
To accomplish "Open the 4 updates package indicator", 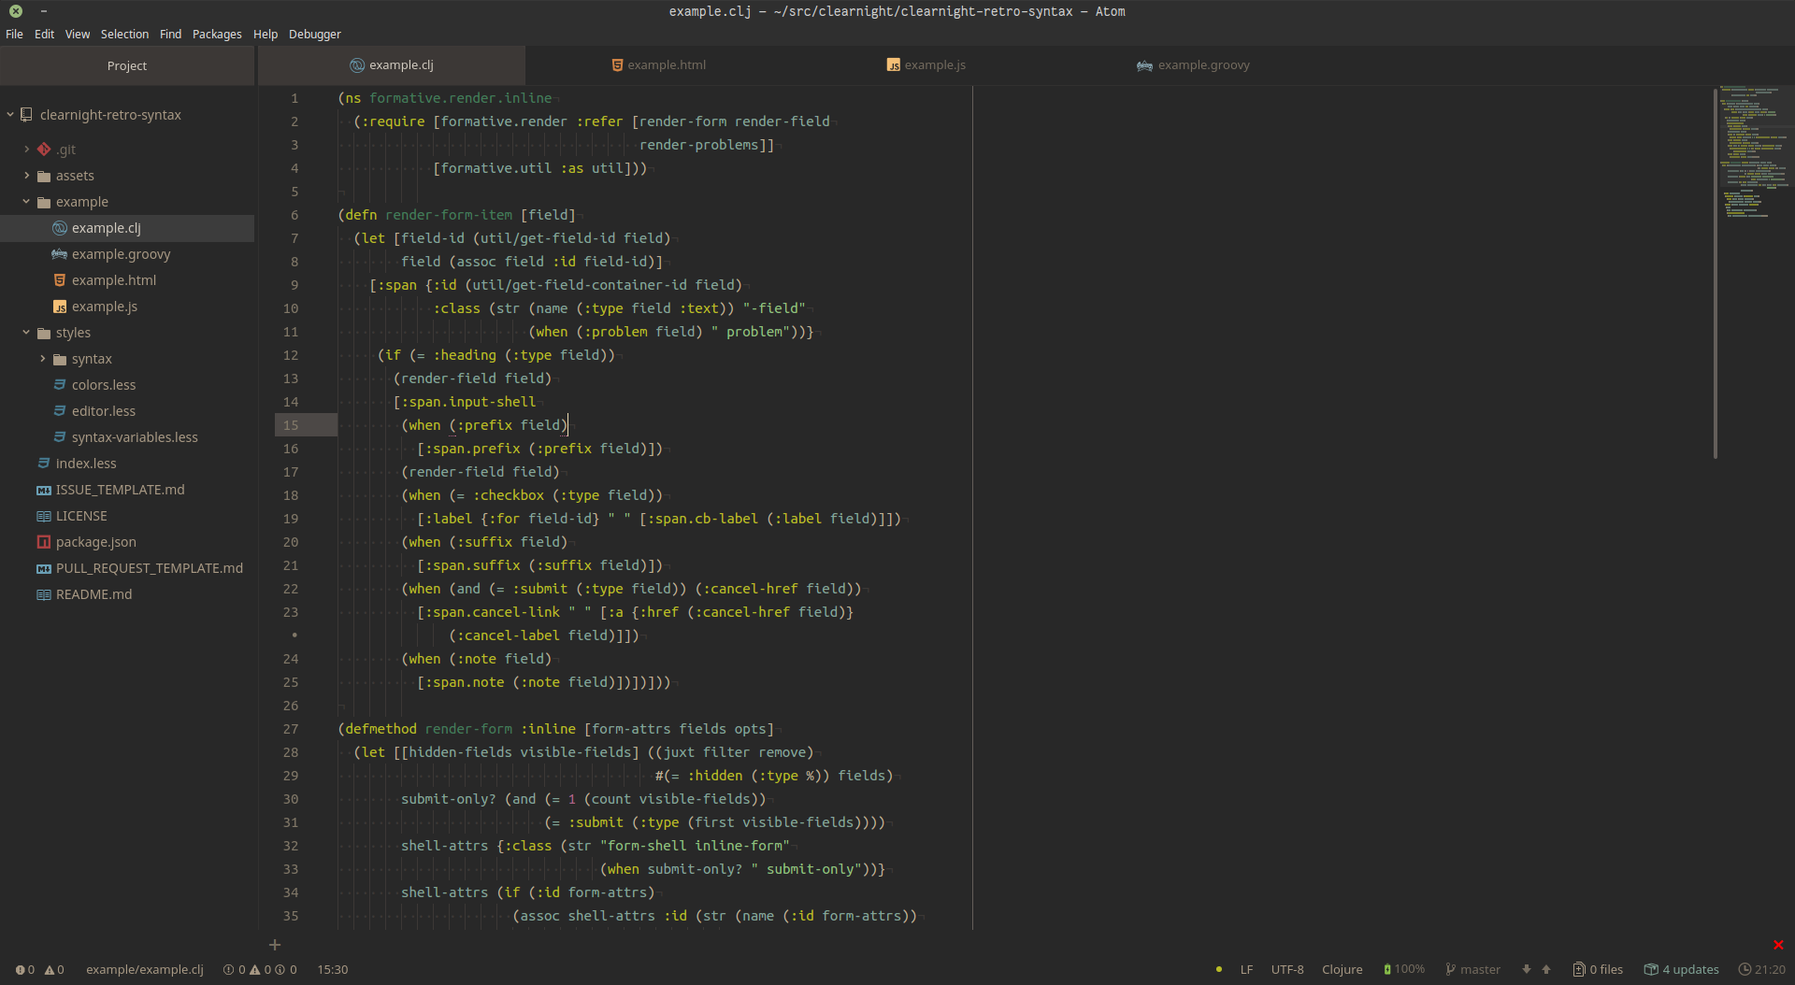I will [1681, 970].
